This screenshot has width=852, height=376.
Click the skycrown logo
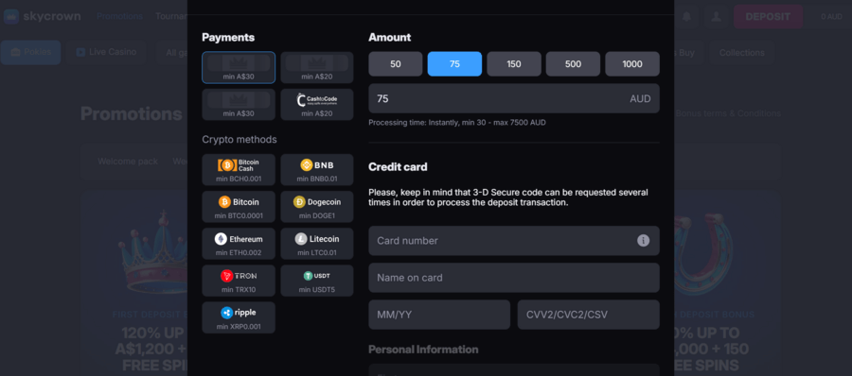pos(42,16)
